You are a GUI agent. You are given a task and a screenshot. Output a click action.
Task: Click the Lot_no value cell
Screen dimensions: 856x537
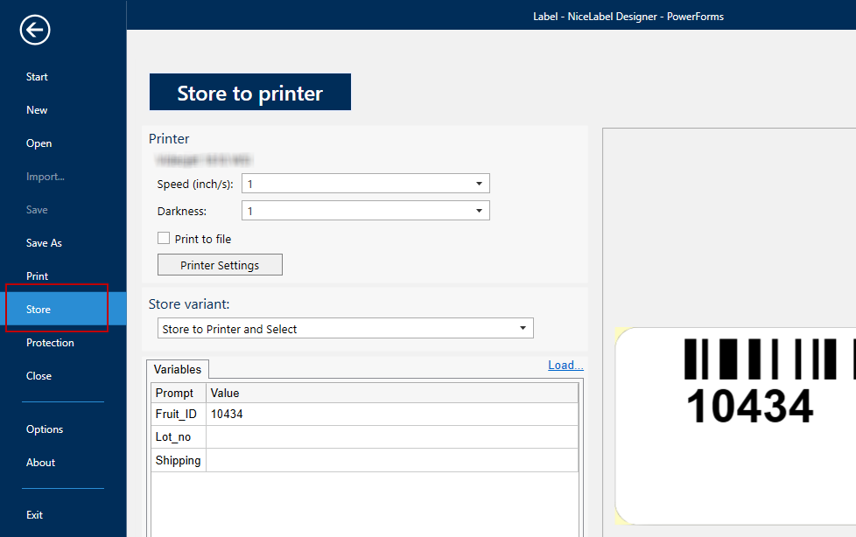point(392,437)
